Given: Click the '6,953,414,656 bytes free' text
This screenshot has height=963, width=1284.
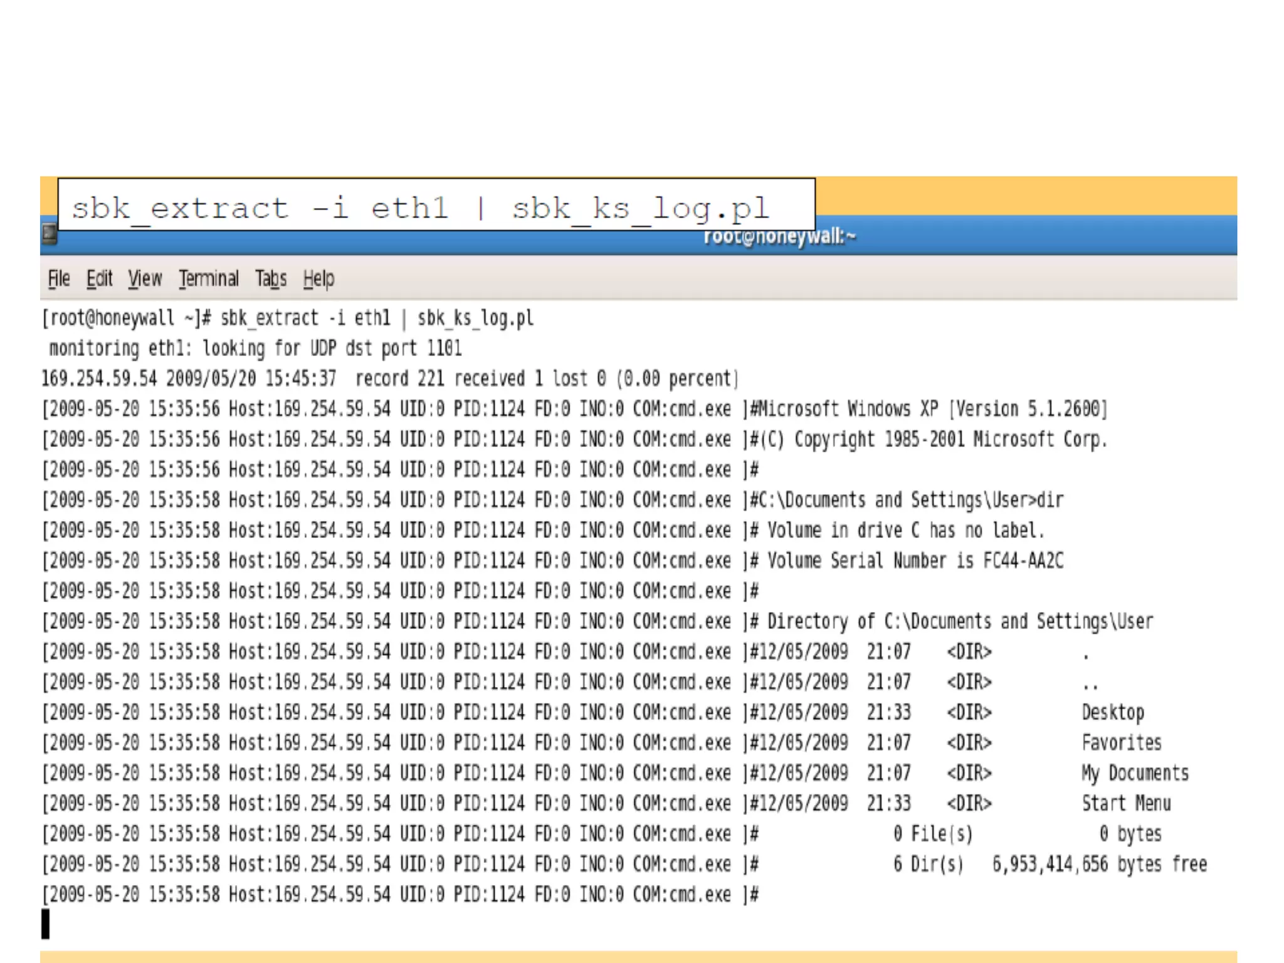Looking at the screenshot, I should [x=1099, y=864].
